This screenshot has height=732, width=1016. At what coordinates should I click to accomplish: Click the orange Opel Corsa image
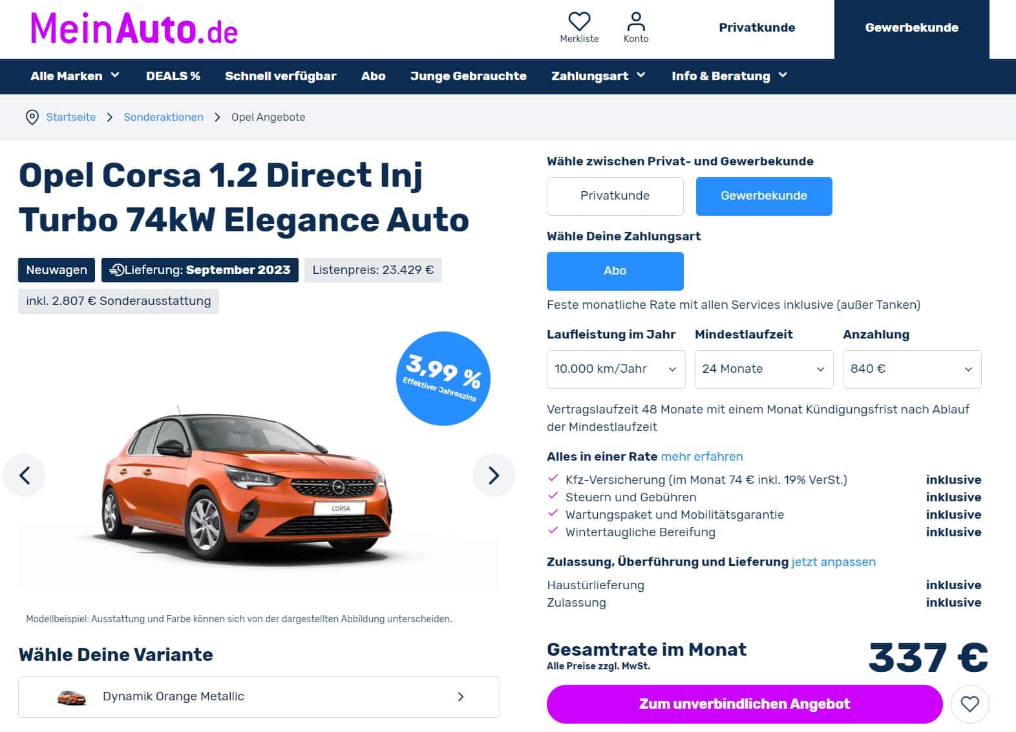coord(246,485)
